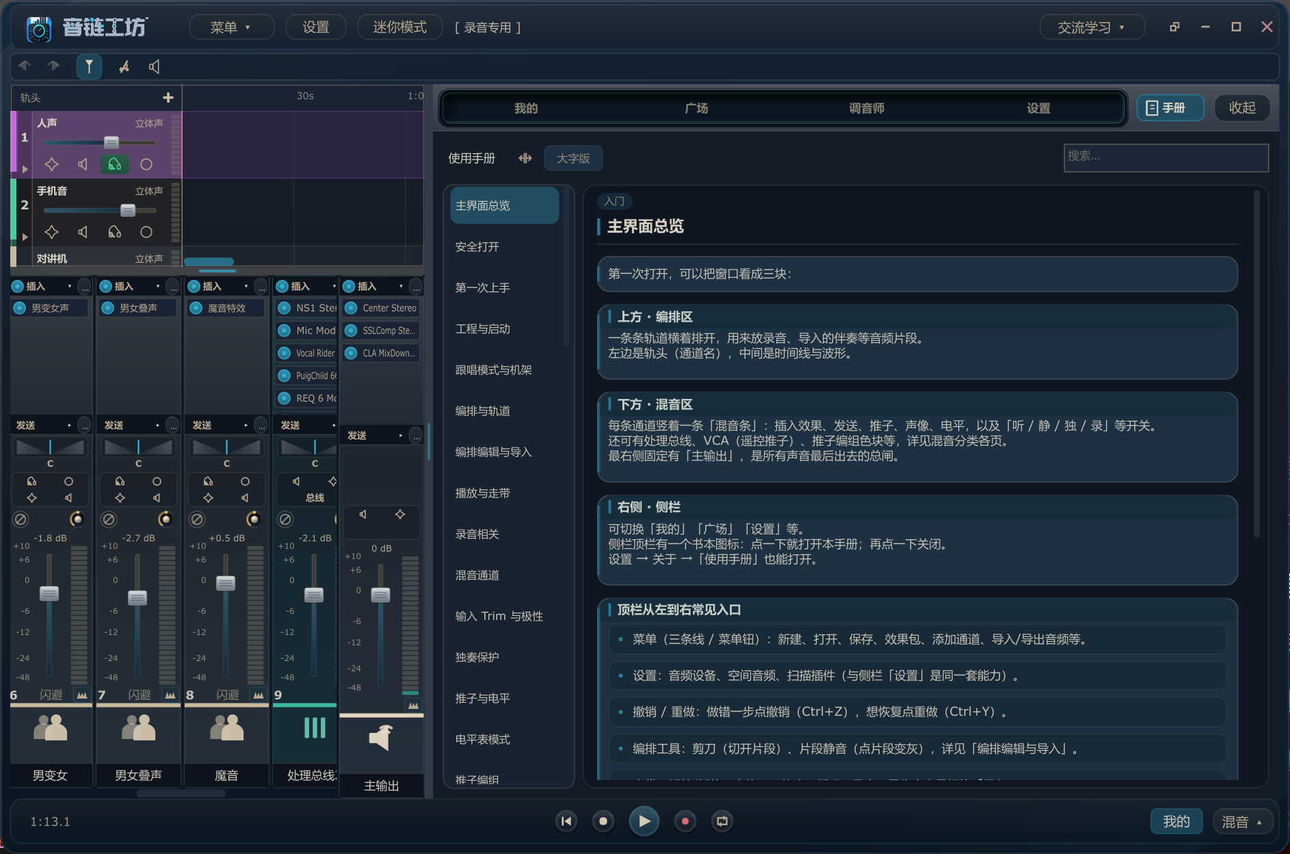Open the 菜单 dropdown
Screen dimensions: 1290x854
[231, 27]
